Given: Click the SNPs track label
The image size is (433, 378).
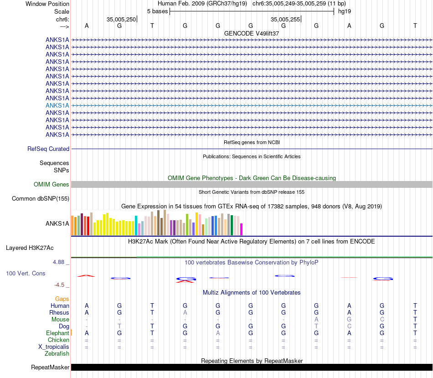Looking at the screenshot, I should click(x=62, y=170).
